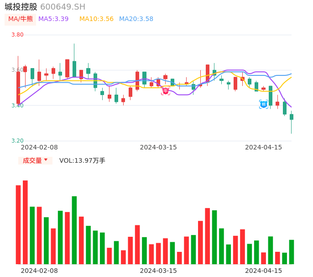The width and height of the screenshot is (313, 277).
Task: Click the red bull (牛) signal marker
Action: (165, 91)
